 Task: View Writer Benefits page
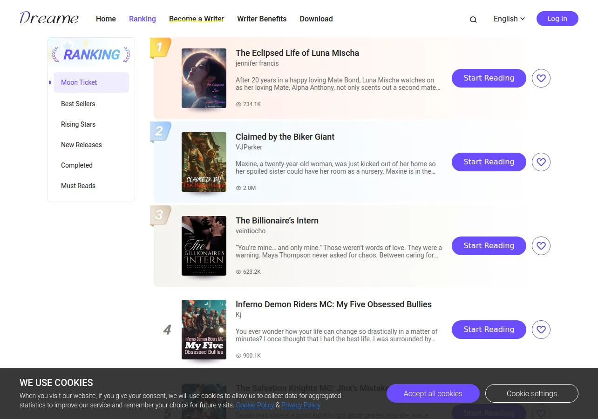[262, 19]
